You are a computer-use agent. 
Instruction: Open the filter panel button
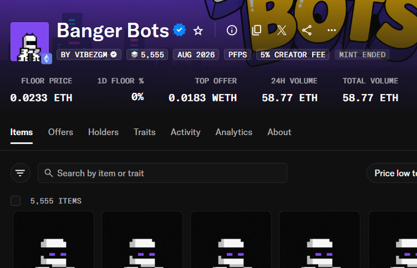20,173
